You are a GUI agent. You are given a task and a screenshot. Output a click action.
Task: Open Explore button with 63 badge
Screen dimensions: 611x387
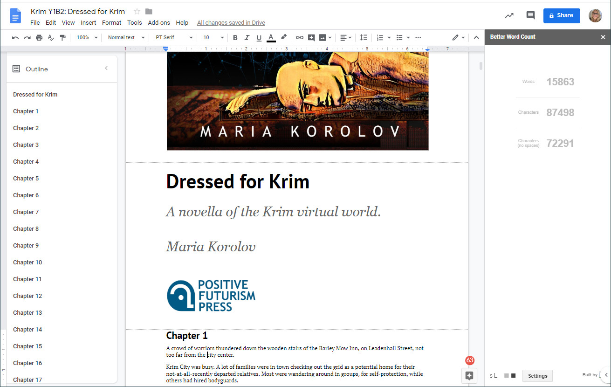pyautogui.click(x=469, y=376)
